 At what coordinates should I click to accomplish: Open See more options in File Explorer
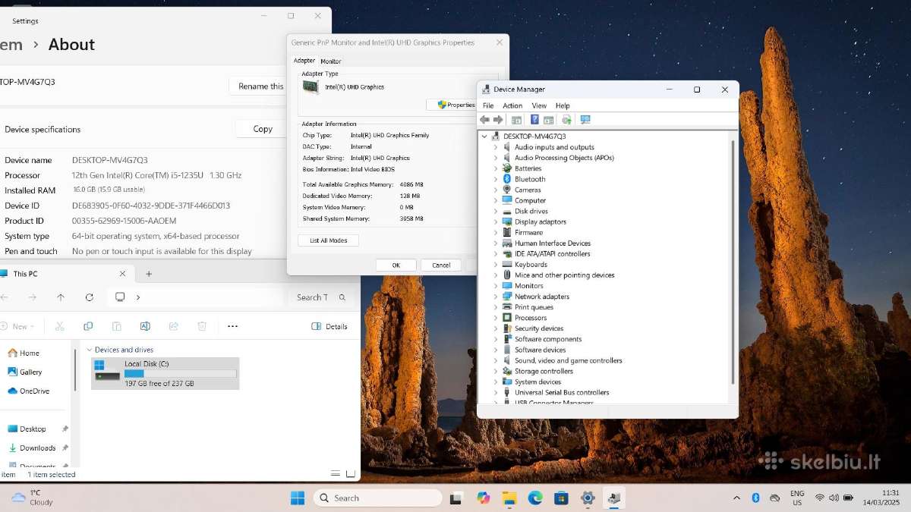coord(233,326)
